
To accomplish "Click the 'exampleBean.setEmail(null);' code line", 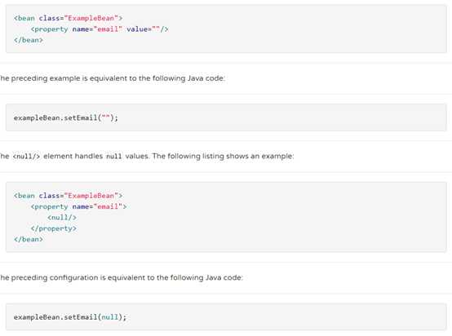I will click(70, 317).
